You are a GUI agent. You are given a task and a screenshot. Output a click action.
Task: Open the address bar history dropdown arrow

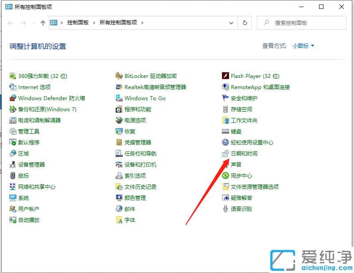point(231,23)
